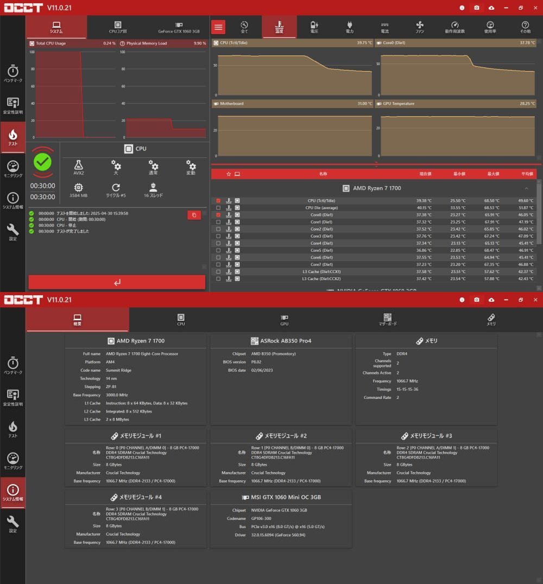543x584 pixels.
Task: Copy the test log with red copy icon
Action: (x=194, y=215)
